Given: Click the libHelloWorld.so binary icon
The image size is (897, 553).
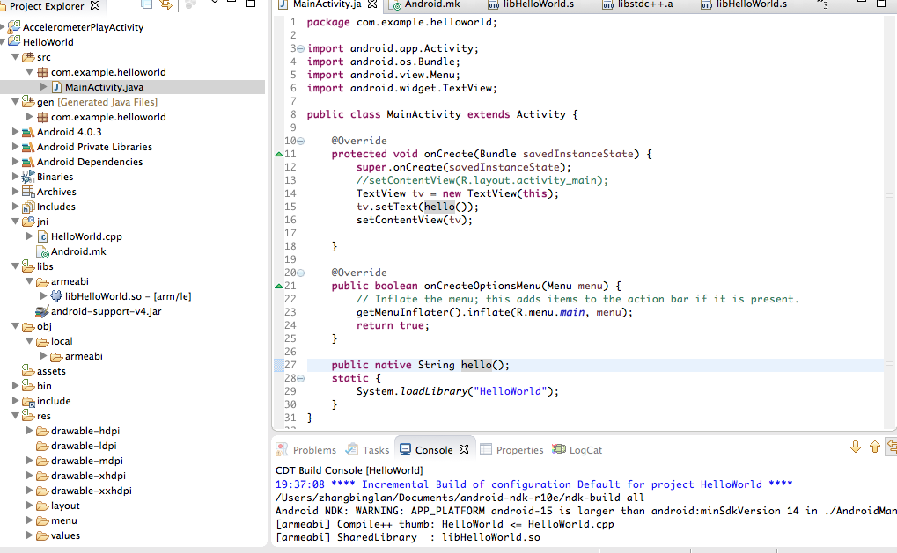Looking at the screenshot, I should coord(56,296).
